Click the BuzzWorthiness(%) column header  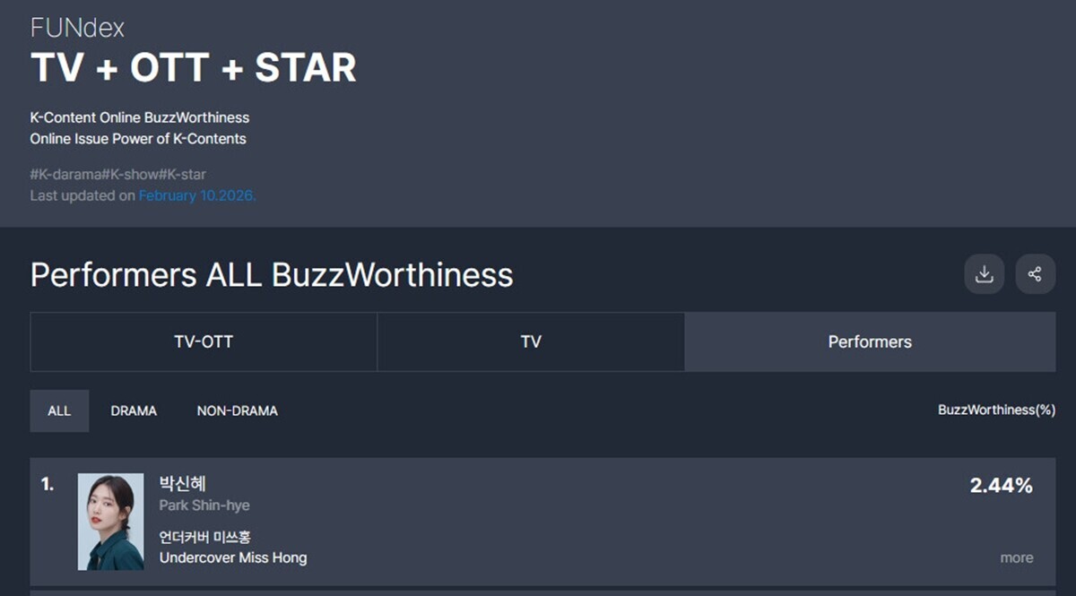pos(996,410)
